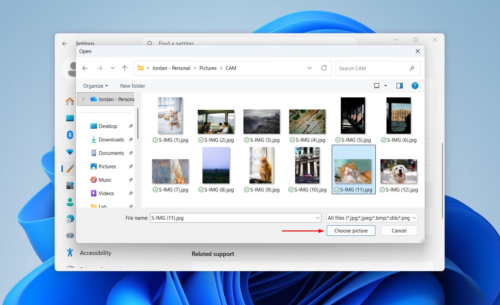Click Settings window back arrow
The height and width of the screenshot is (305, 500).
tap(65, 44)
